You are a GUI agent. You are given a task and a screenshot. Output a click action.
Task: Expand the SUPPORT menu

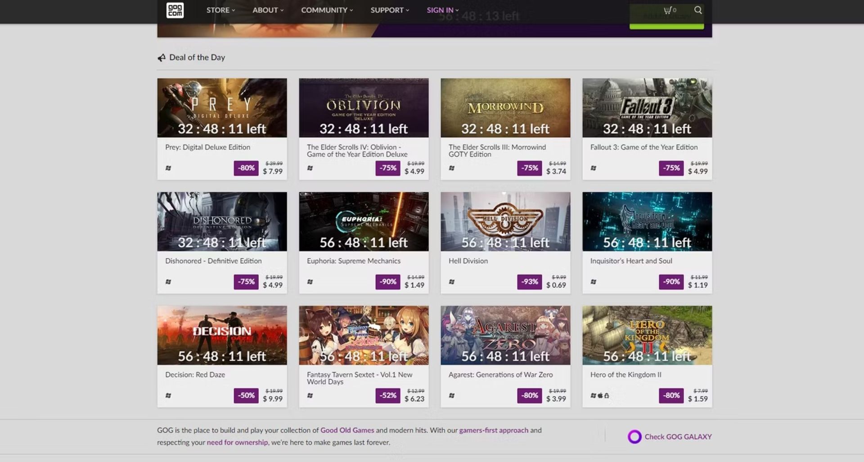pos(390,10)
